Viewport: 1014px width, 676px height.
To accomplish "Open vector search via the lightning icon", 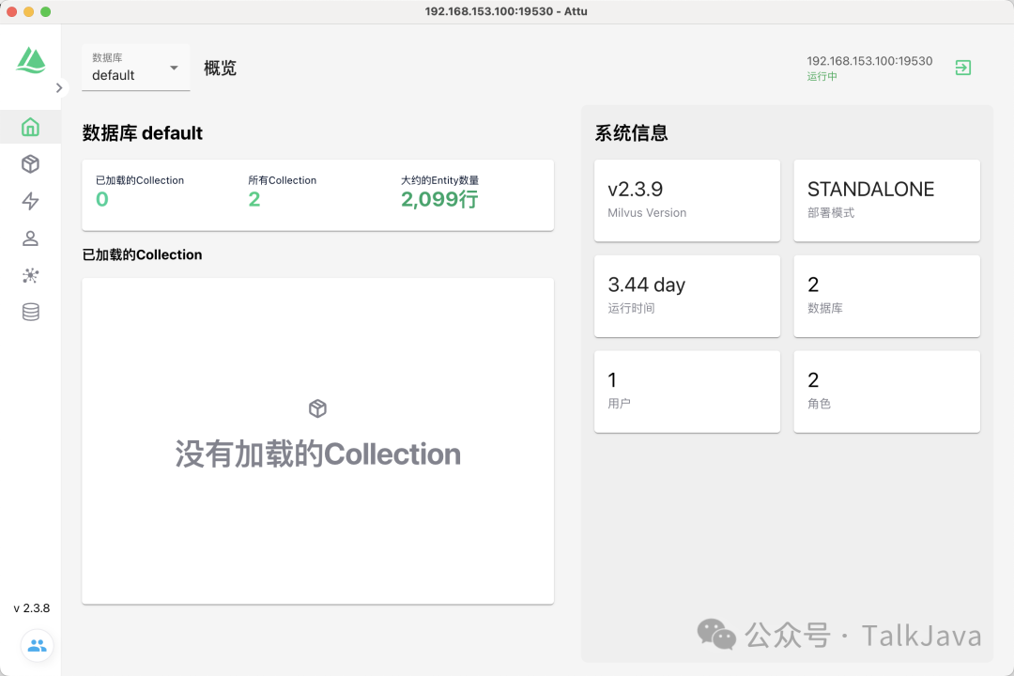I will [30, 201].
